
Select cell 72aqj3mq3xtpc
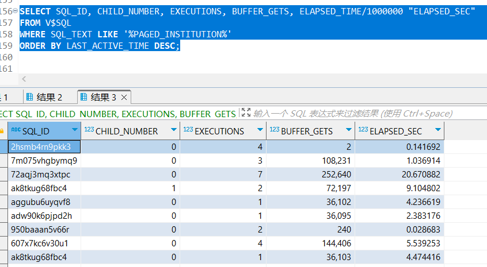(44, 175)
